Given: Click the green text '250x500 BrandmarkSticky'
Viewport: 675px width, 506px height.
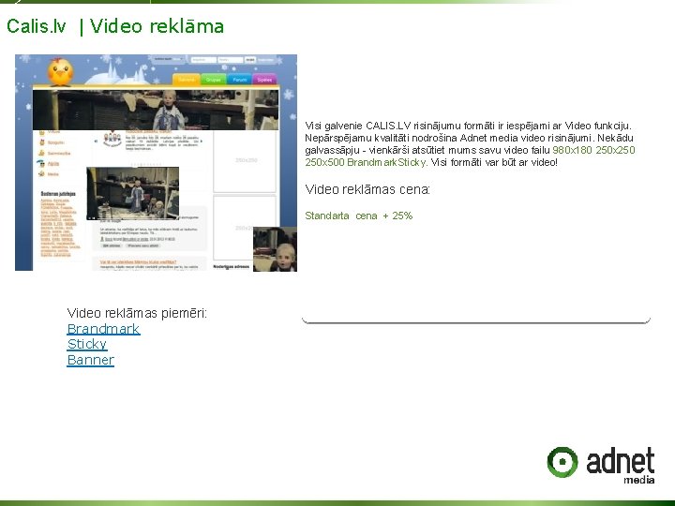Looking at the screenshot, I should [x=366, y=163].
